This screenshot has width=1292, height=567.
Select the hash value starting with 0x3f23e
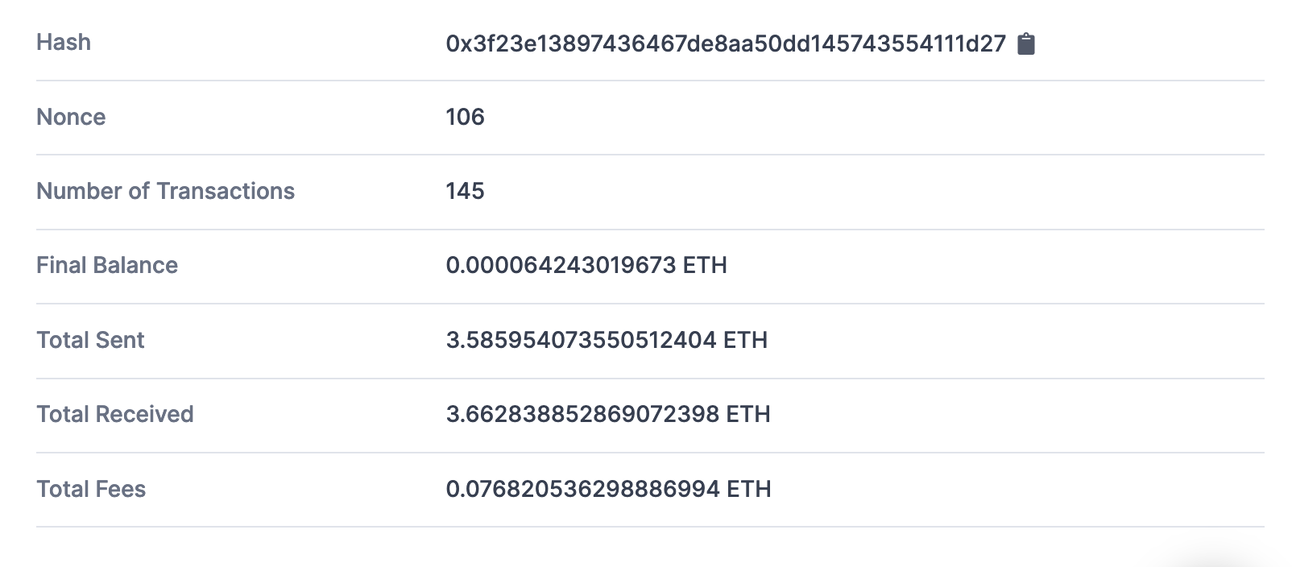(x=725, y=44)
